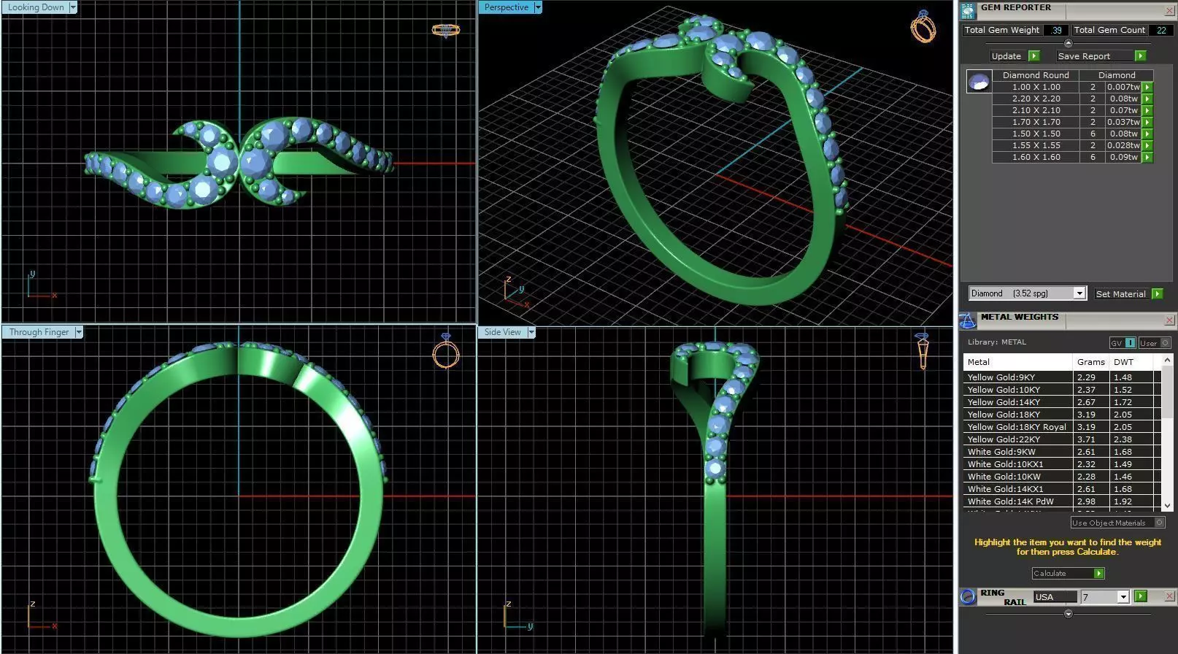Click green arrow on 1.70 X 1.70 row
This screenshot has width=1178, height=654.
coord(1147,122)
